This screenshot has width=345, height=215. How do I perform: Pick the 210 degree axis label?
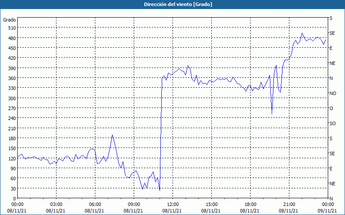pos(12,128)
